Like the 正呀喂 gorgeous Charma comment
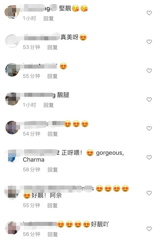The image size is (161, 240). click(x=149, y=157)
